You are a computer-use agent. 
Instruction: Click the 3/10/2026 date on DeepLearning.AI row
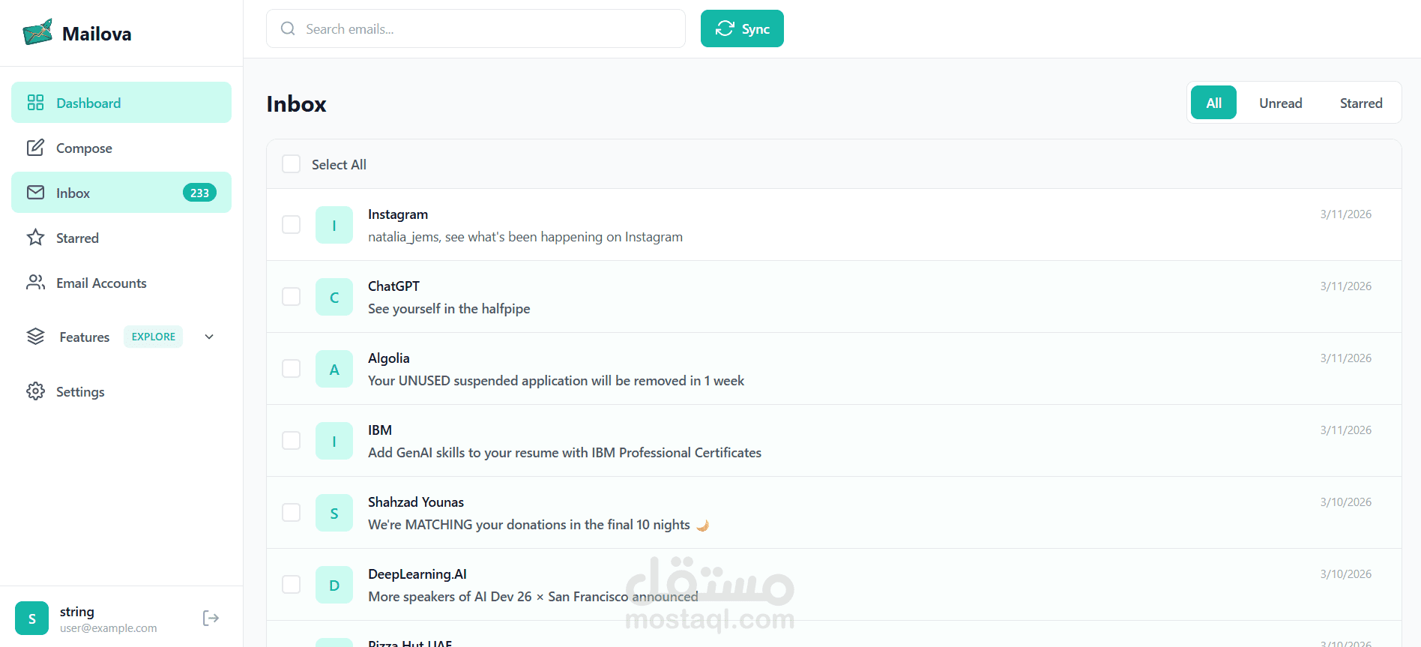1346,574
